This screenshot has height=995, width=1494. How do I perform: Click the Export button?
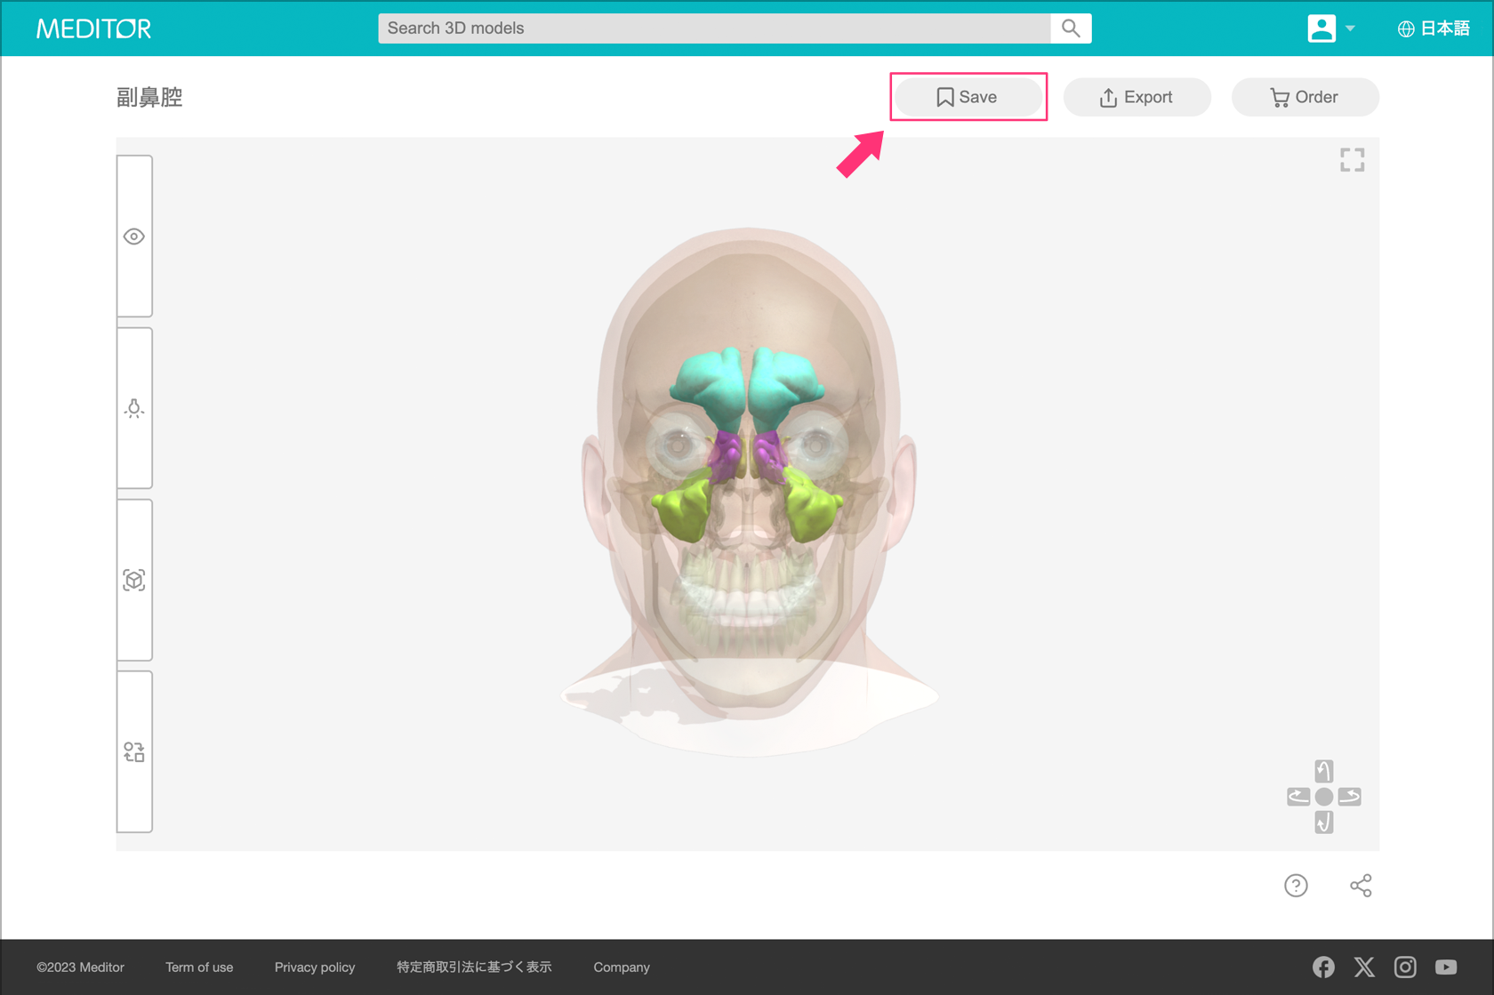click(x=1137, y=97)
